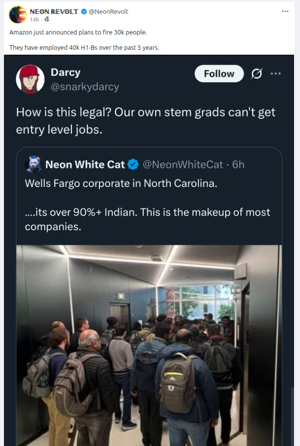Open the post options three-dot menu

pyautogui.click(x=285, y=11)
